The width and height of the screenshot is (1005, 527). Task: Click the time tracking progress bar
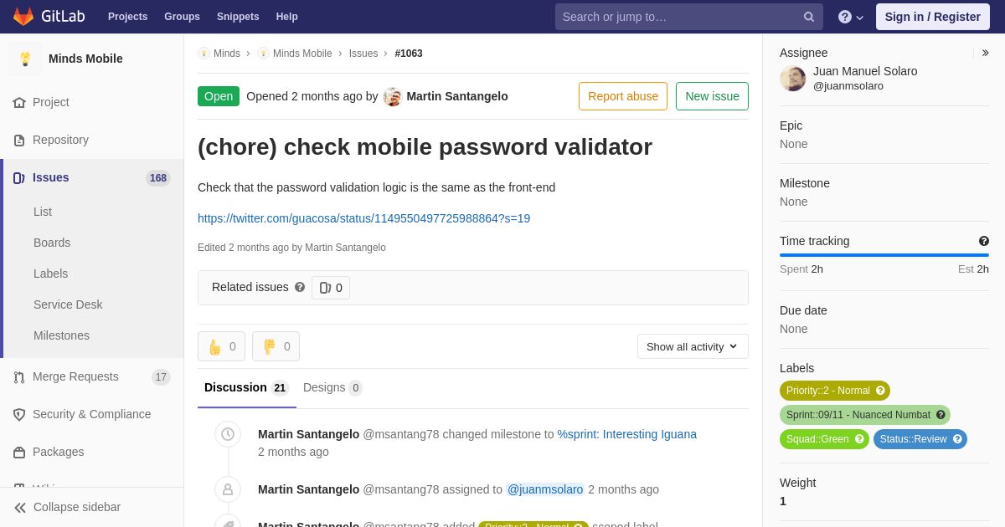884,255
